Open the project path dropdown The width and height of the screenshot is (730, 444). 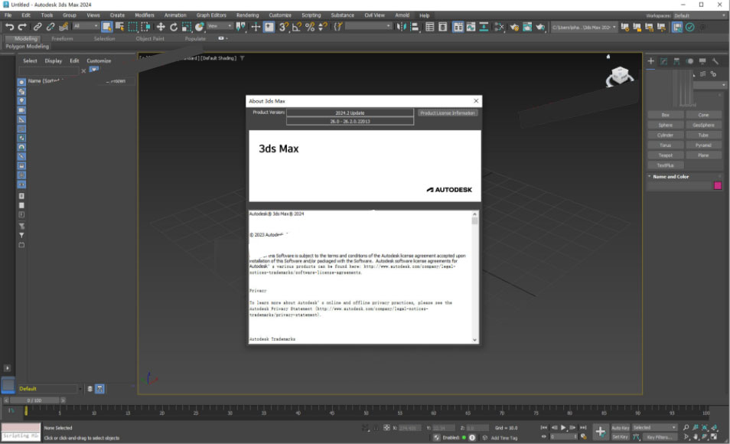coord(584,27)
